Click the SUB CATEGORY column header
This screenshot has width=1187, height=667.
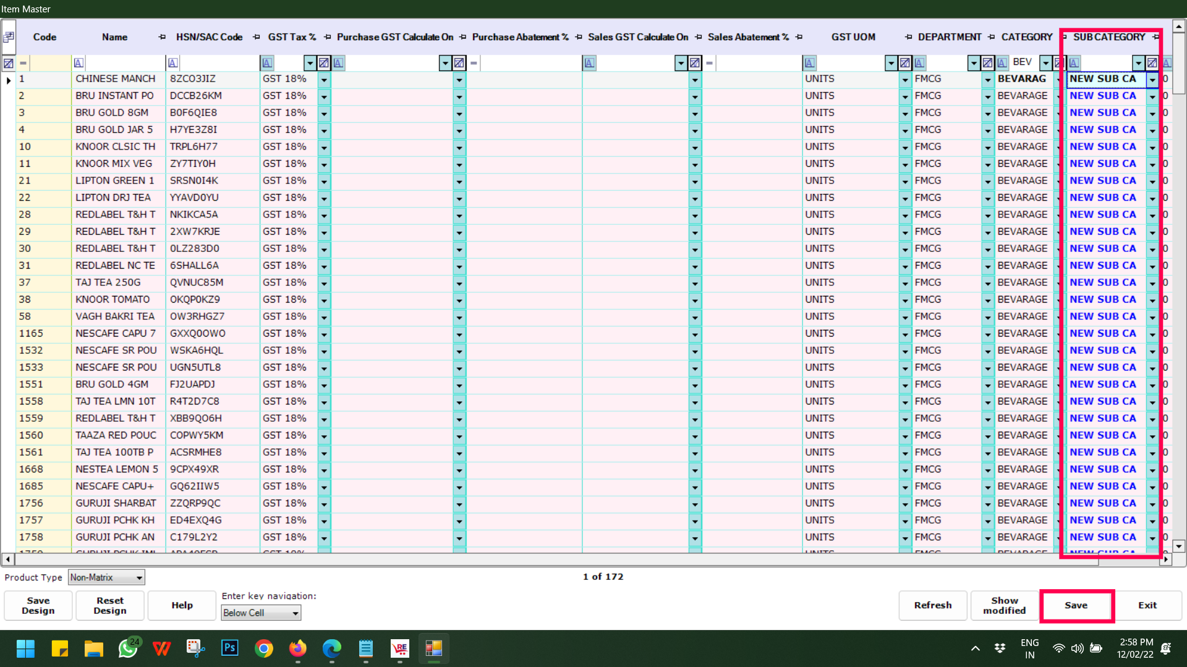point(1109,37)
